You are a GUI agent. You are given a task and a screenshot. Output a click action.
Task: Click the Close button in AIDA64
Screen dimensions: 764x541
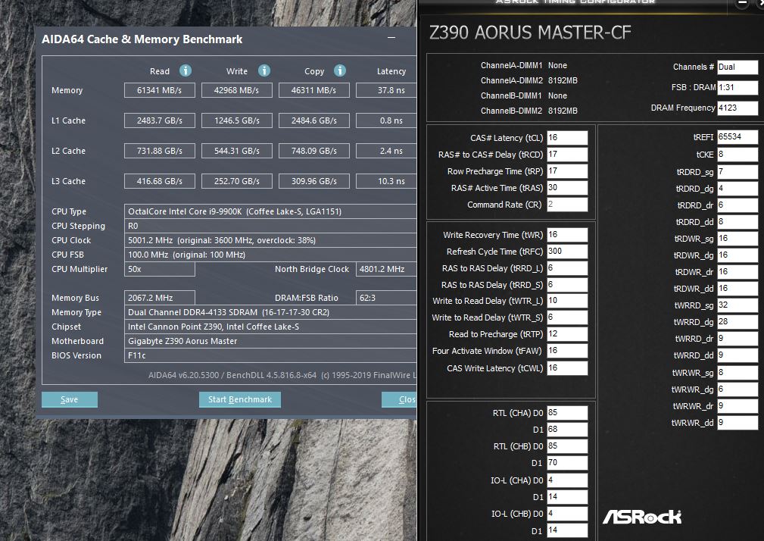click(x=399, y=399)
